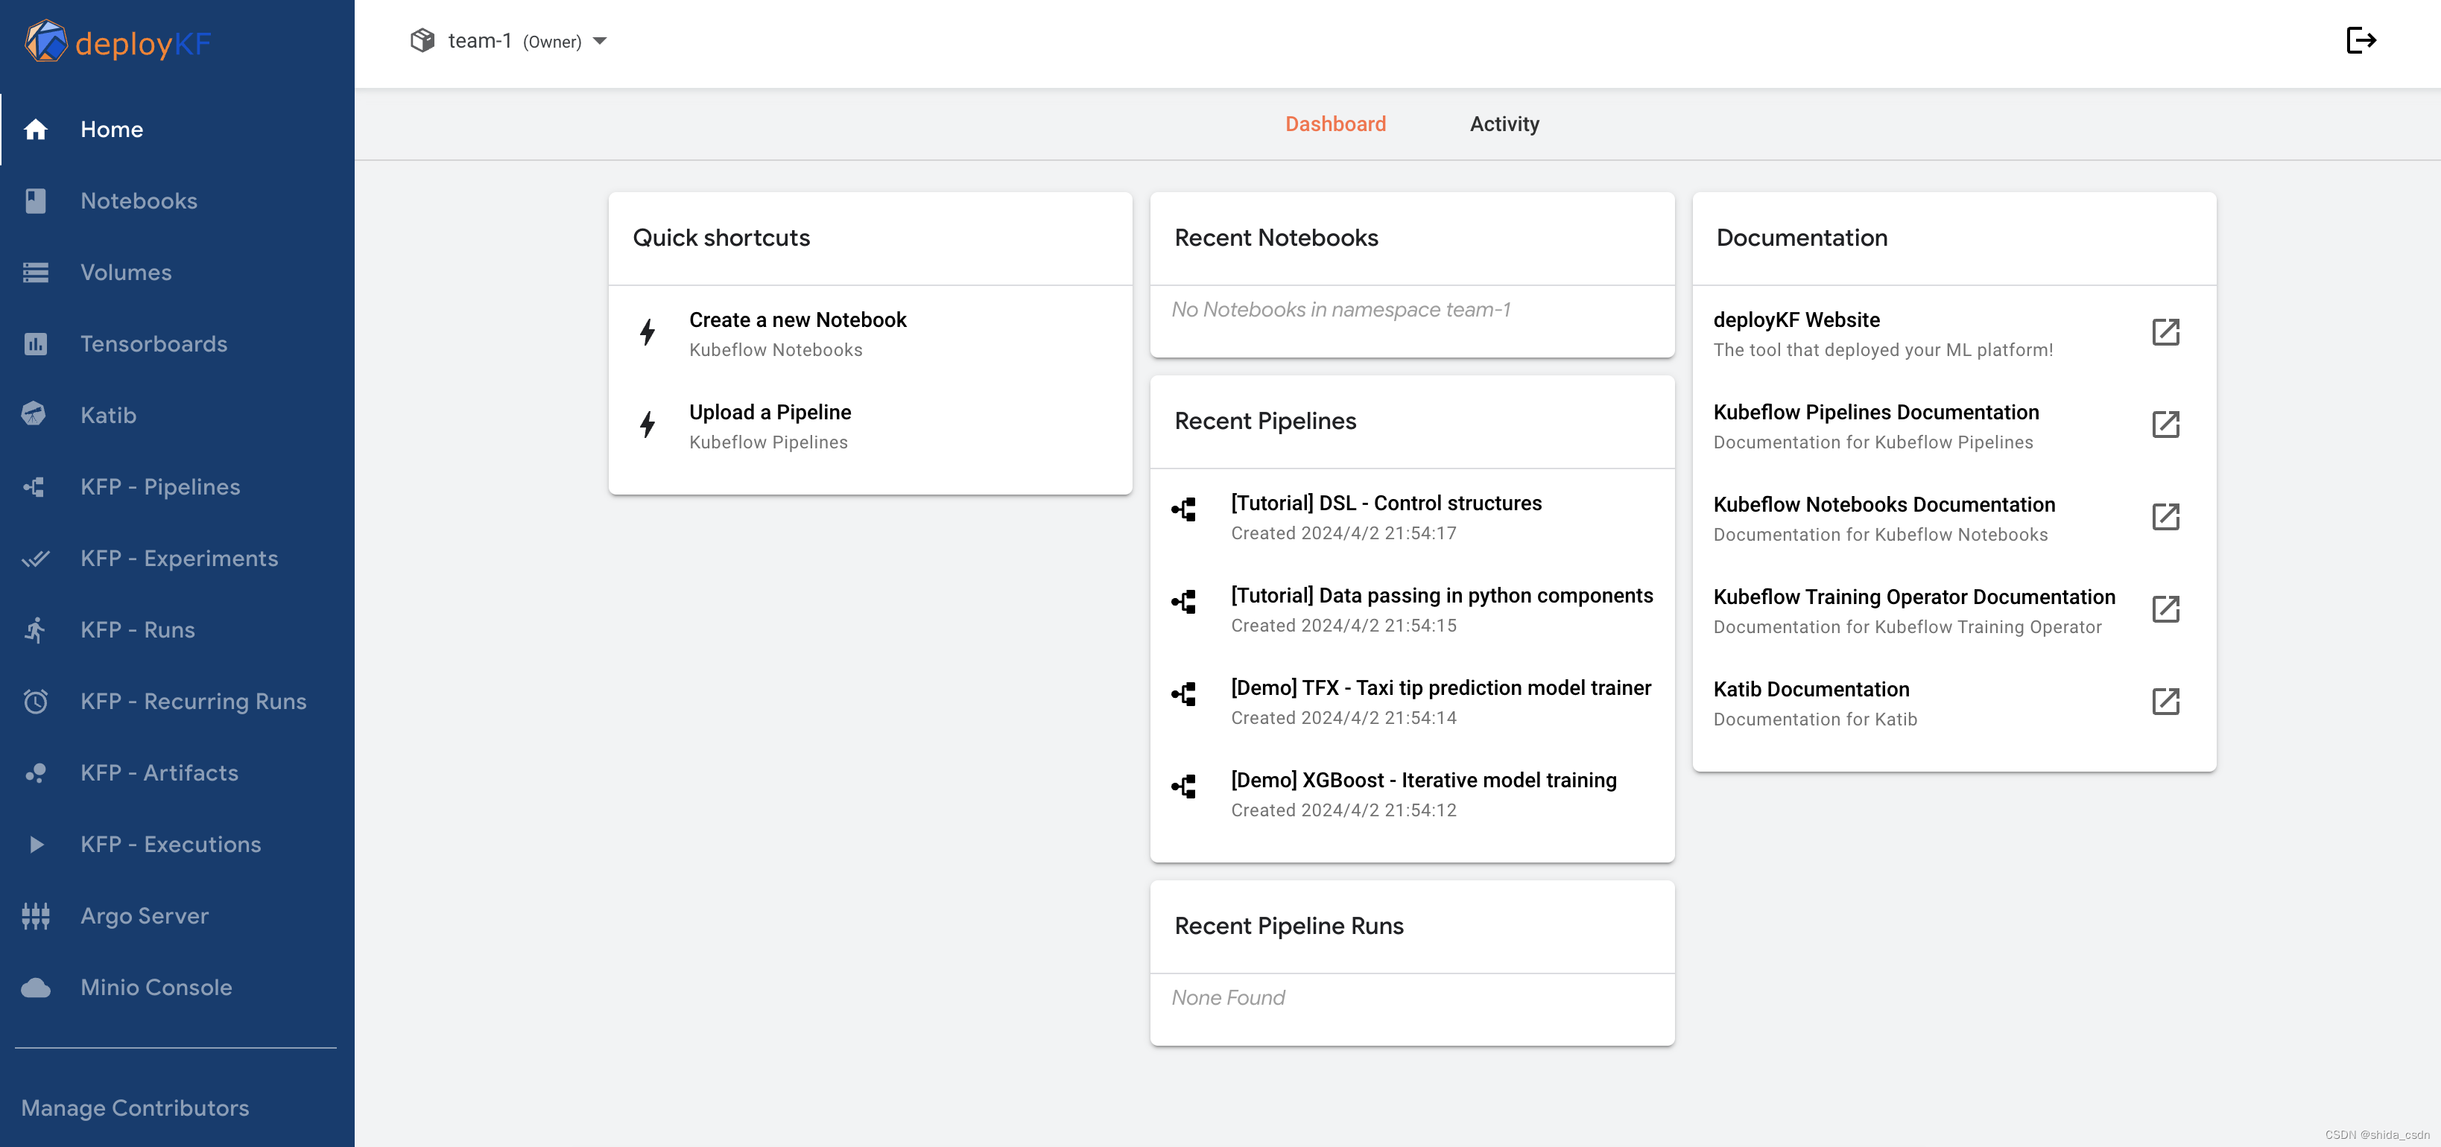This screenshot has width=2441, height=1147.
Task: Open the Kubeflow Notebooks Documentation link
Action: tap(1954, 518)
